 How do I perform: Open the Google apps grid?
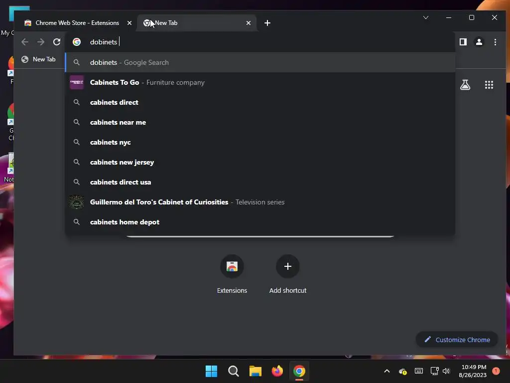(489, 85)
